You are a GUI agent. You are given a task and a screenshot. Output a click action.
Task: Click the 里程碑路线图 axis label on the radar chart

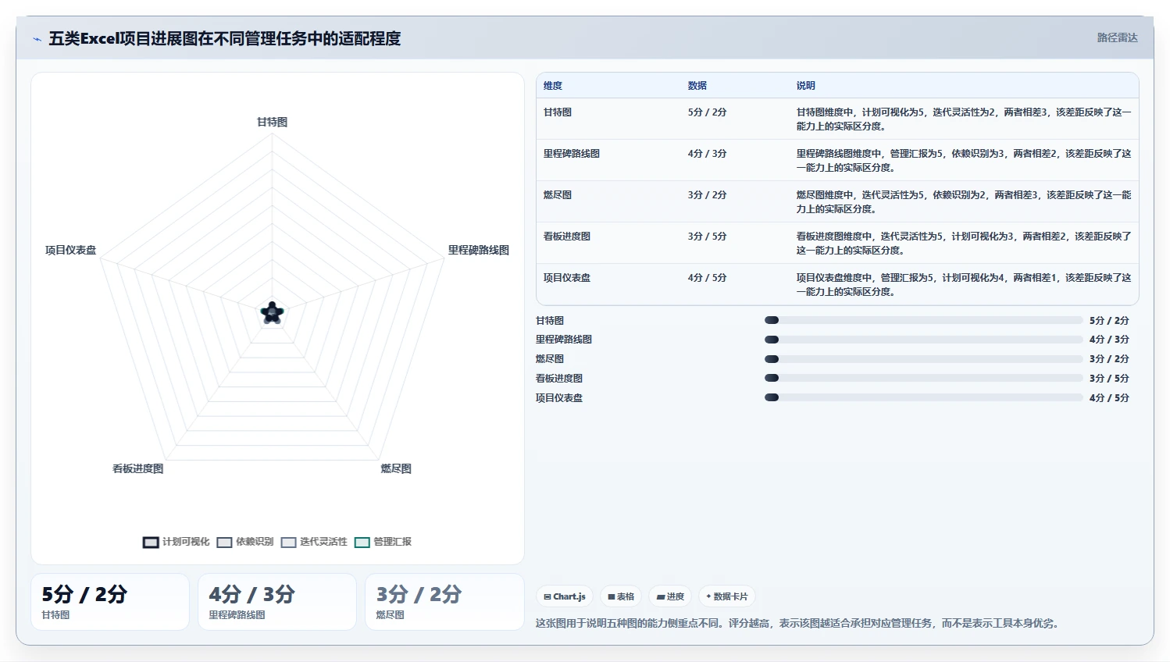click(479, 250)
